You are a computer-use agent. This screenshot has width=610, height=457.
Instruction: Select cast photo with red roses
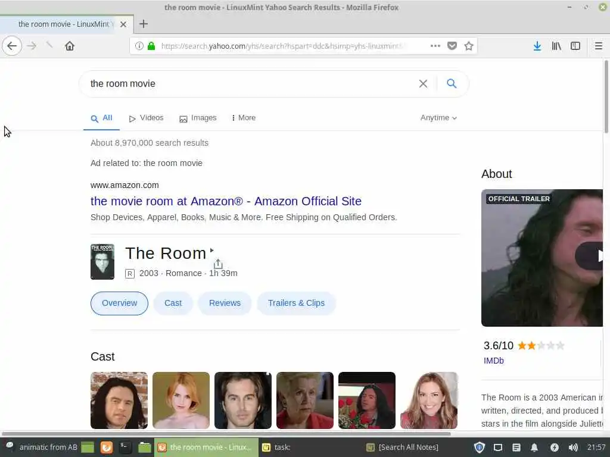coord(367,400)
